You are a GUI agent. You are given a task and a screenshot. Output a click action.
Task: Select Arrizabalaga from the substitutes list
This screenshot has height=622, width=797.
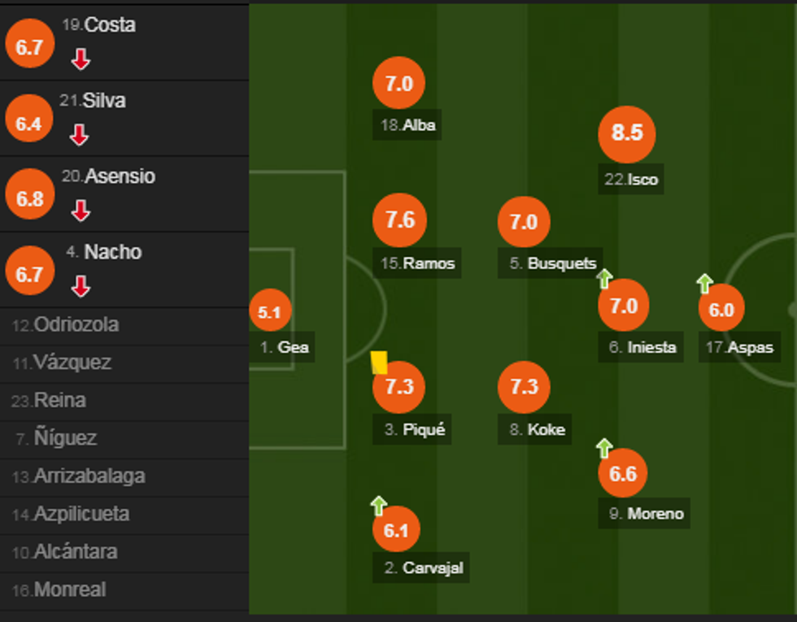89,476
